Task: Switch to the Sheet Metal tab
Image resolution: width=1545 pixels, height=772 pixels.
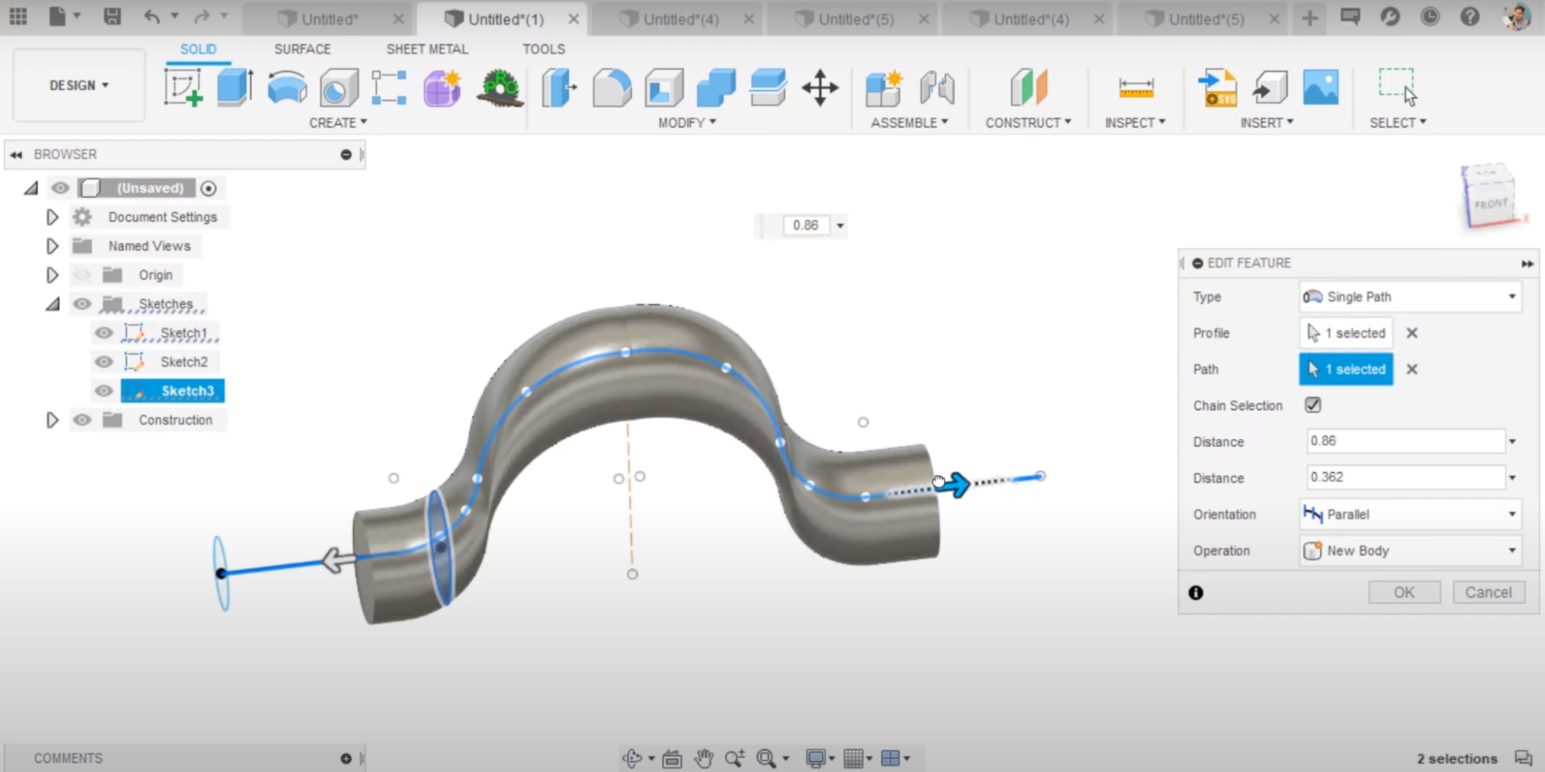Action: [427, 49]
